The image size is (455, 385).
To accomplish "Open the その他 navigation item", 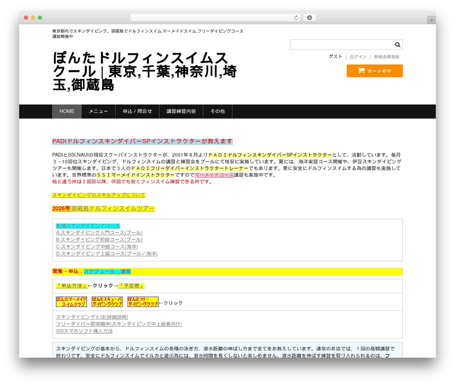I will click(218, 112).
